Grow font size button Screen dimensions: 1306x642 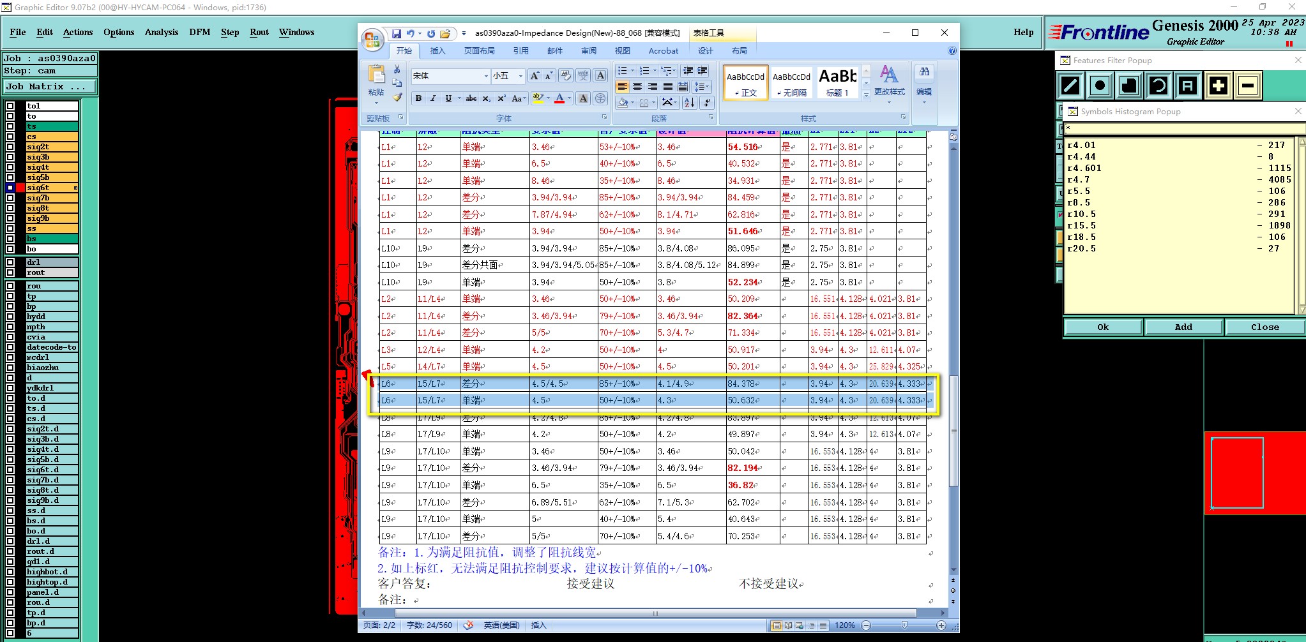(535, 76)
